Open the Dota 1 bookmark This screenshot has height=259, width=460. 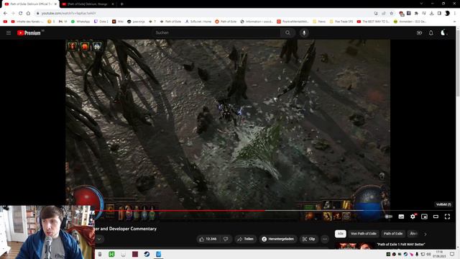(101, 22)
